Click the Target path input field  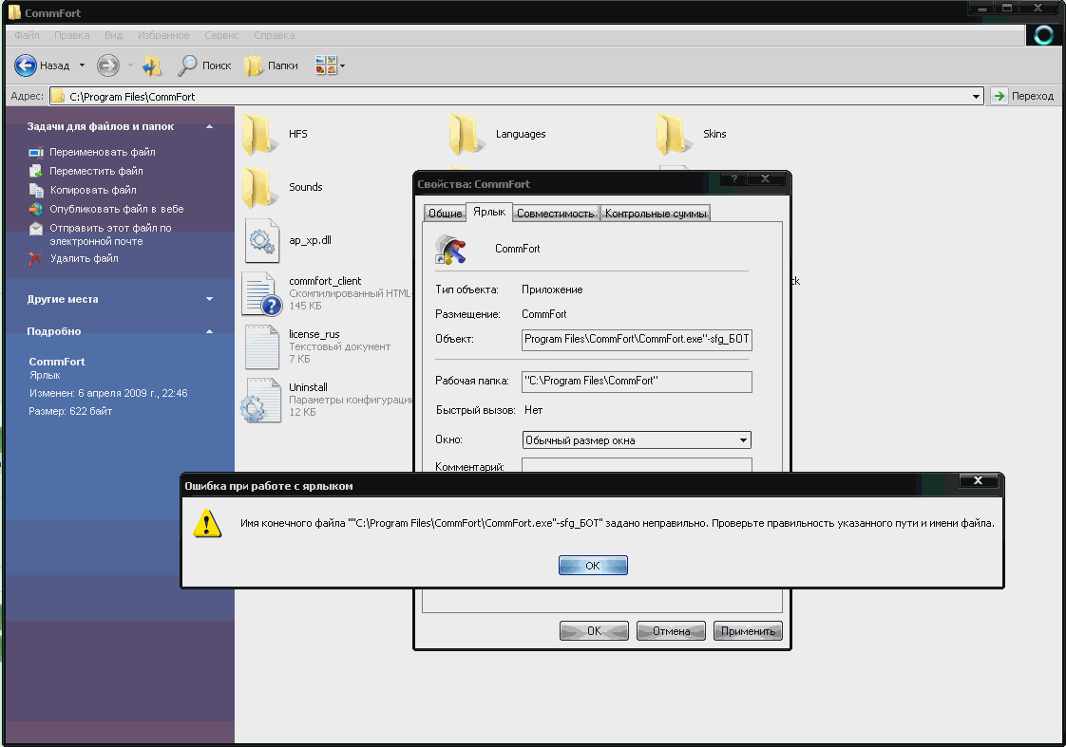637,340
